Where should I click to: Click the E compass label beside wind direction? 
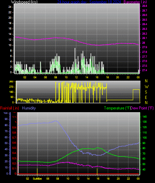click(x=146, y=98)
